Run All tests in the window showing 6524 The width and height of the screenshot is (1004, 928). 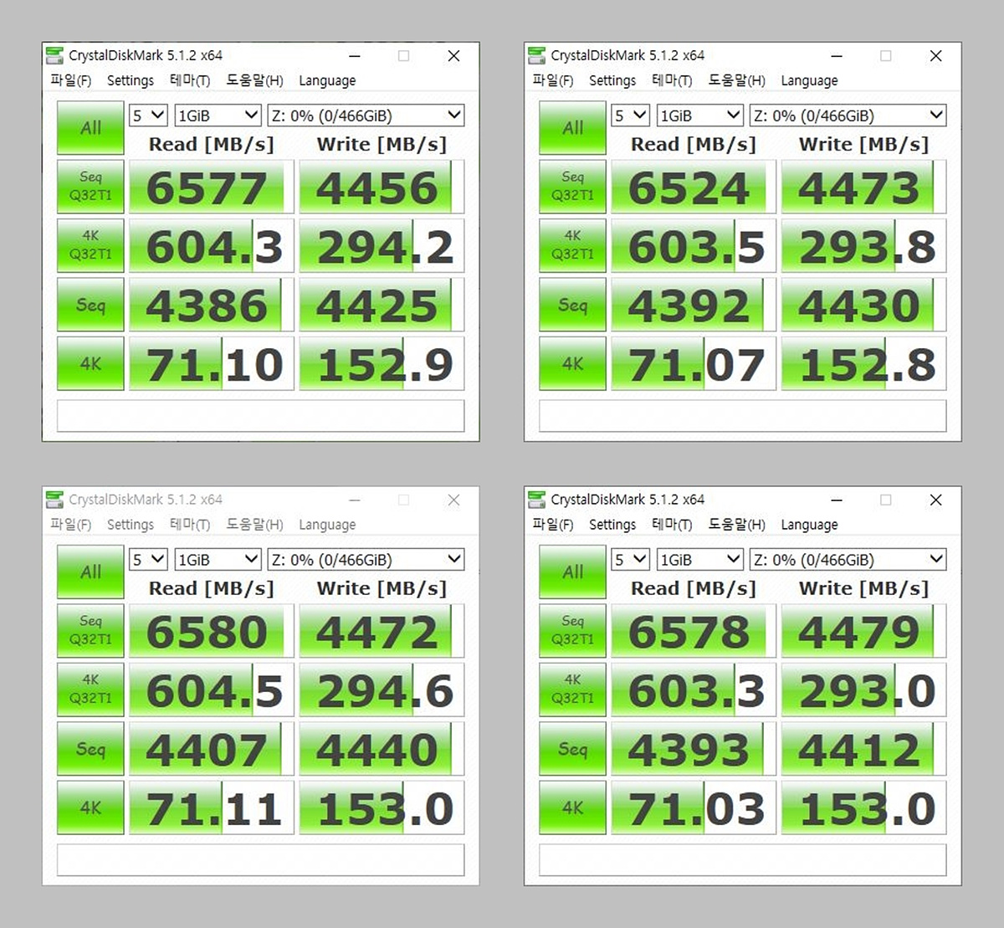click(x=572, y=127)
